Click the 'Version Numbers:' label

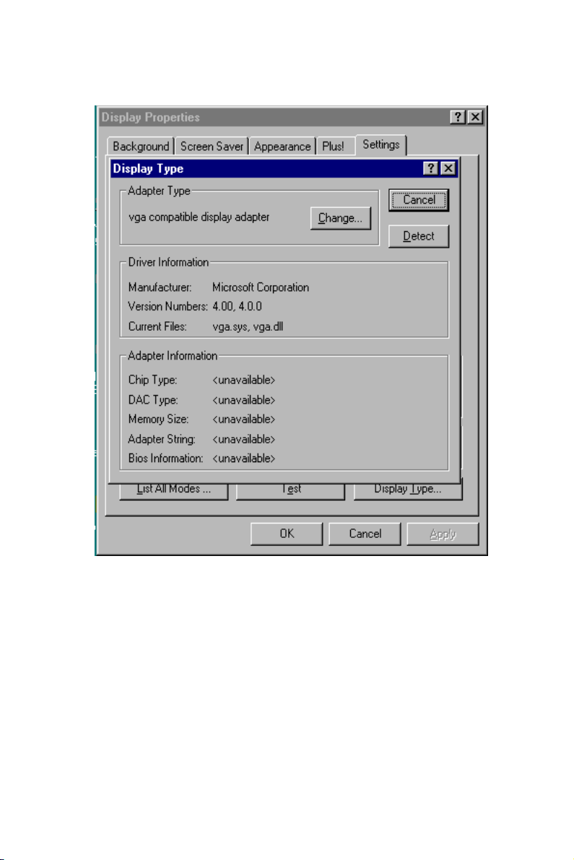pos(168,307)
